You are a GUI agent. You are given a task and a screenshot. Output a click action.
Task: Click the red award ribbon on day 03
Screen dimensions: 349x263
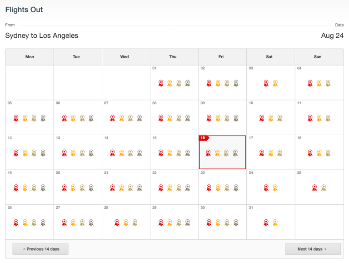click(x=266, y=83)
